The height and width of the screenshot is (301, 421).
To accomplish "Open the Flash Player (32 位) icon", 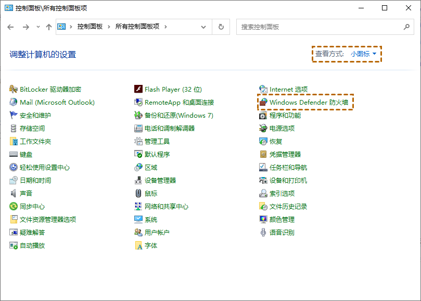I will (x=138, y=89).
